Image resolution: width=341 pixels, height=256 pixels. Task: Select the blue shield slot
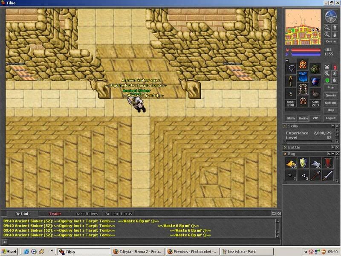[x=315, y=81]
